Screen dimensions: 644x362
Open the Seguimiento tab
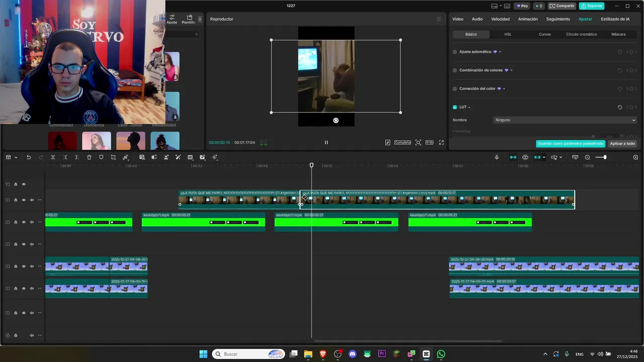pos(558,19)
